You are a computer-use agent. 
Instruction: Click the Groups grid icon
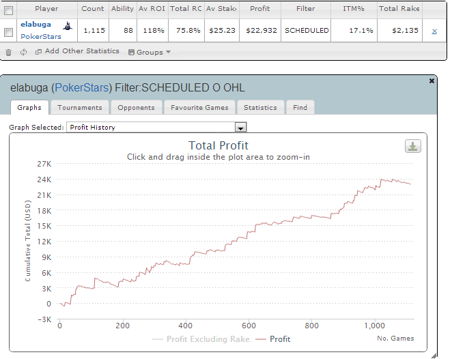131,52
